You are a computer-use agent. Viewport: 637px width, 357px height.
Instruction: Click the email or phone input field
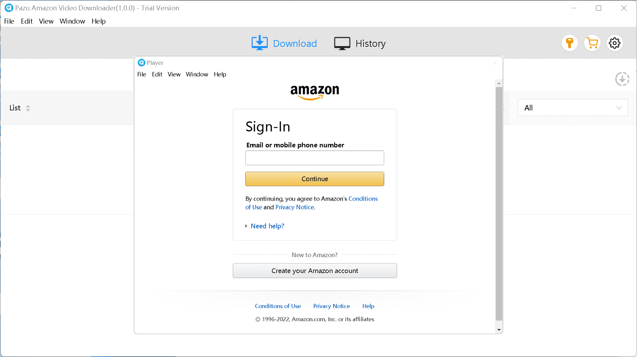point(315,158)
